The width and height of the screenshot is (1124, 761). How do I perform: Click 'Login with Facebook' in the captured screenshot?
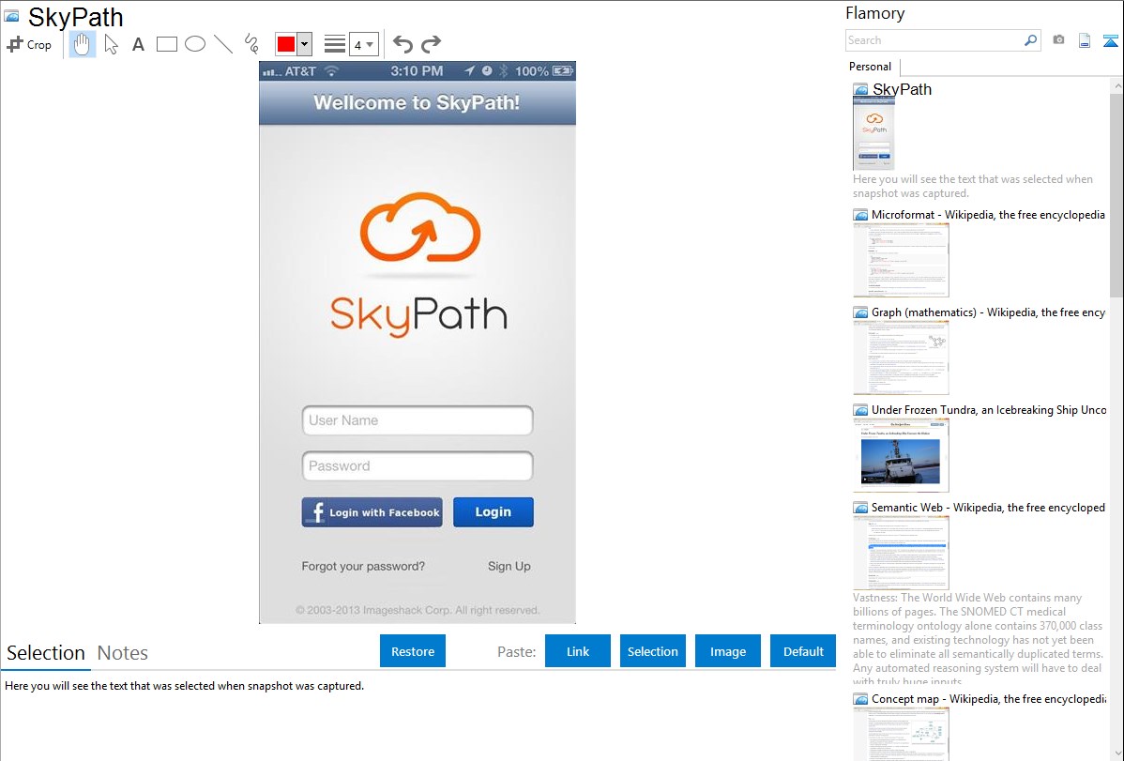(x=372, y=512)
